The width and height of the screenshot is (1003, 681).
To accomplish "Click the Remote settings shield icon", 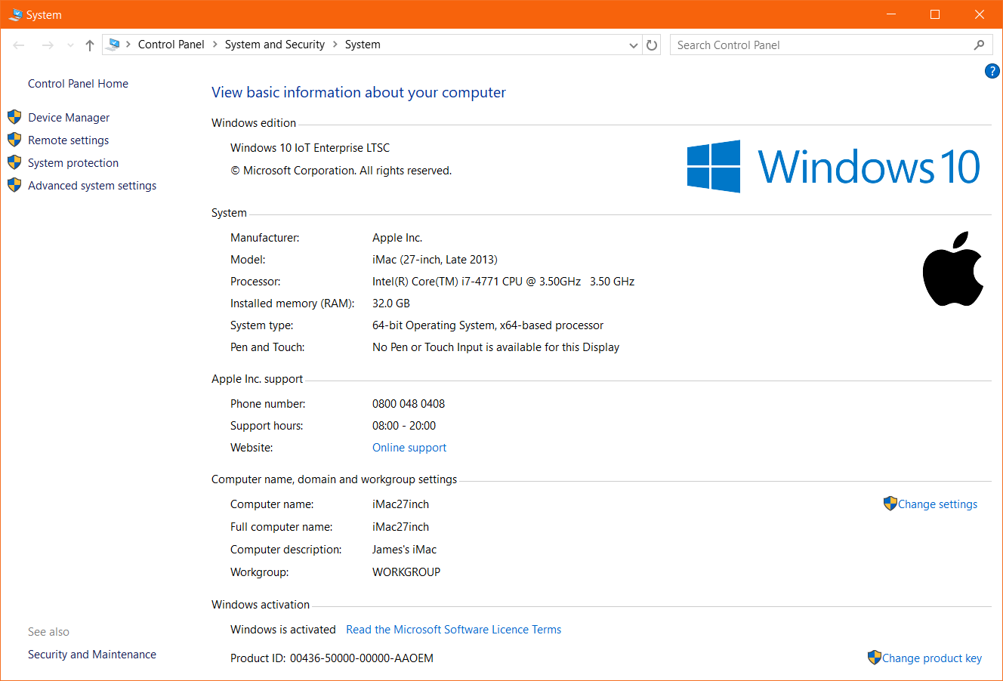I will tap(14, 140).
